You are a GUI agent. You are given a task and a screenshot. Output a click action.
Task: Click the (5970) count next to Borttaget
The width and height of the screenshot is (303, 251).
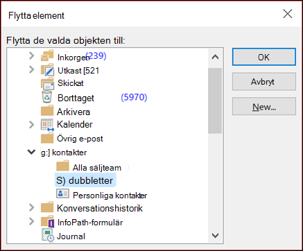134,97
